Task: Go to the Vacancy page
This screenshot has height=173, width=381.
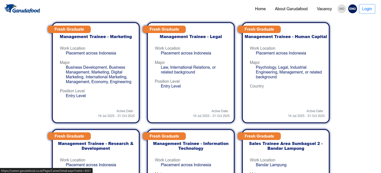Action: pyautogui.click(x=324, y=9)
